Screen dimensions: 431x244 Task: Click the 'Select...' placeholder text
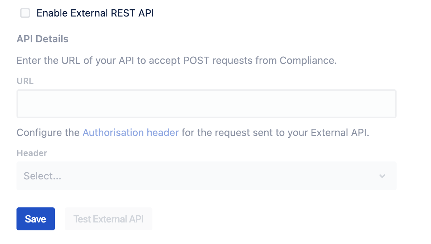(42, 176)
